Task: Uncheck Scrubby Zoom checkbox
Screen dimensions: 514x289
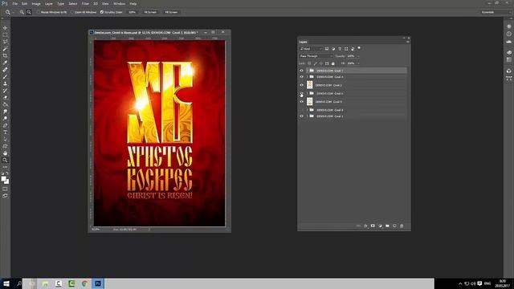Action: point(102,12)
